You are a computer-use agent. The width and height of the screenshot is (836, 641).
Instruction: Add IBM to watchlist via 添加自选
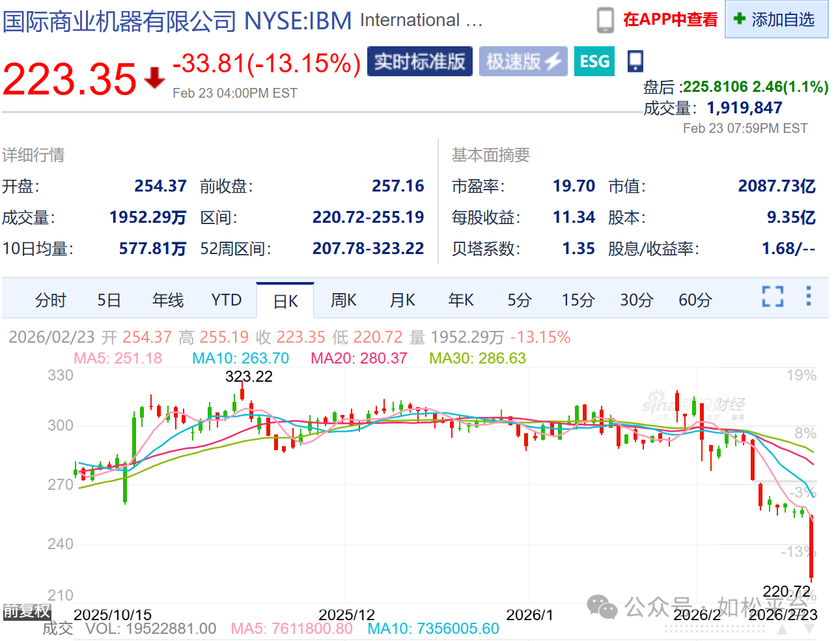(775, 20)
